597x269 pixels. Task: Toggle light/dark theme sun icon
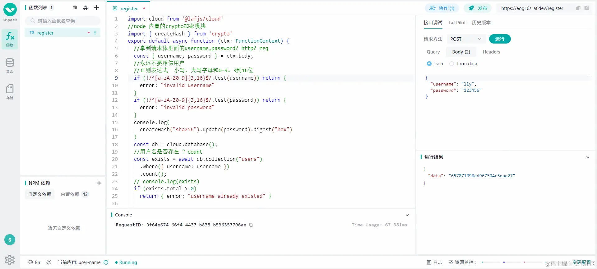[x=49, y=262]
